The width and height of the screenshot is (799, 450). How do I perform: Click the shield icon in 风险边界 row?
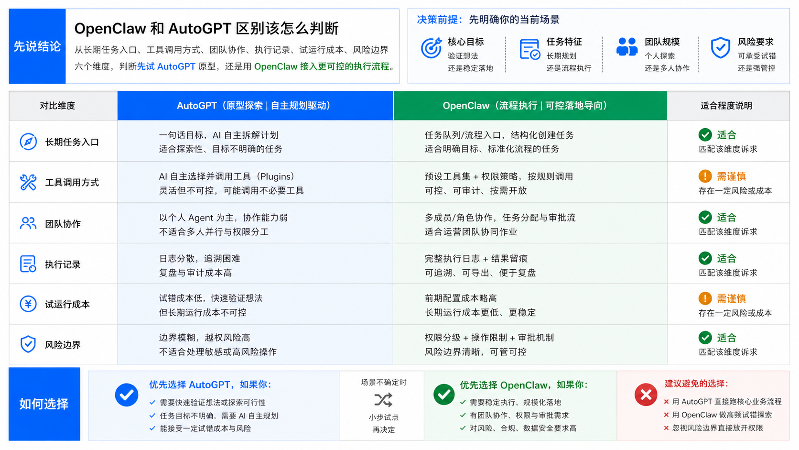[28, 344]
